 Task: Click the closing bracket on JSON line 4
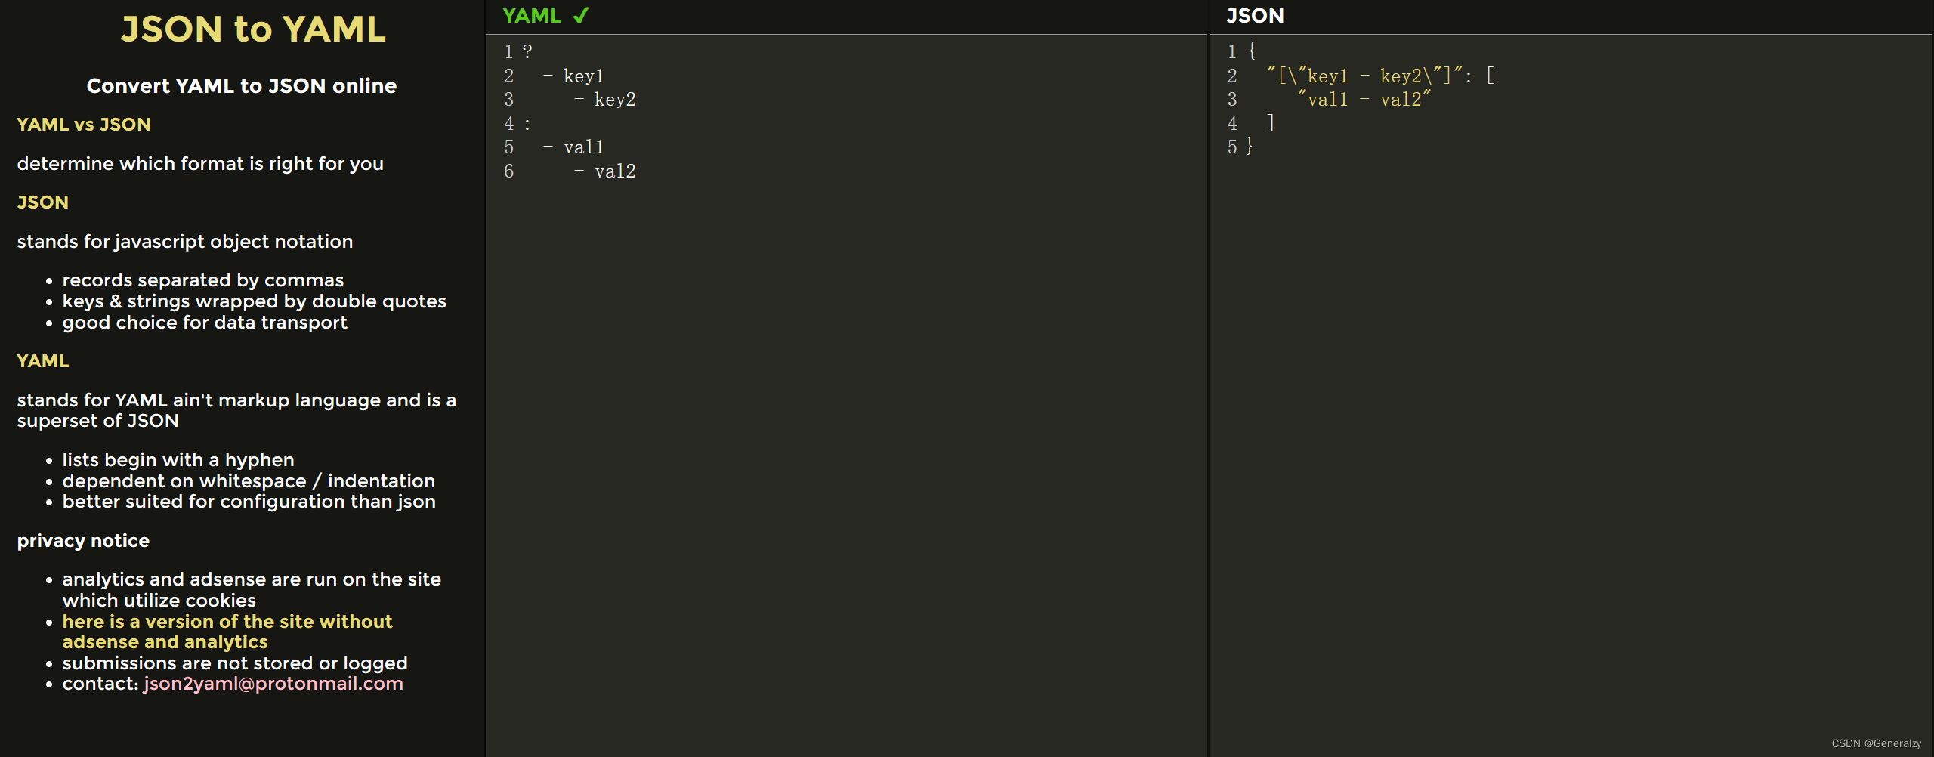click(x=1271, y=123)
